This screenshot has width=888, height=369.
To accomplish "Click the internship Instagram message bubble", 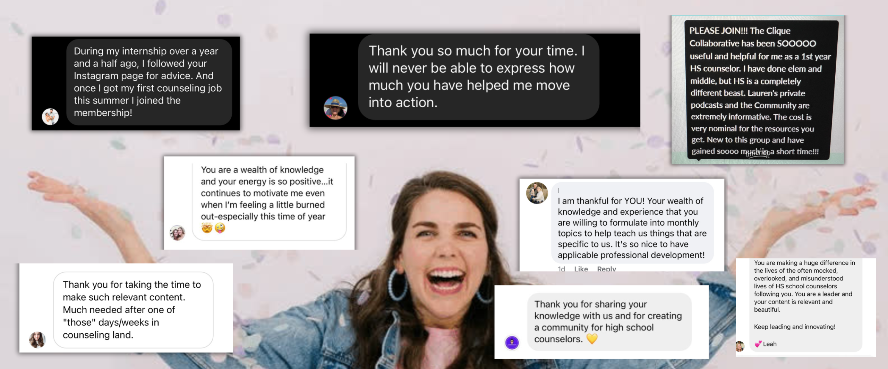I will tap(149, 82).
